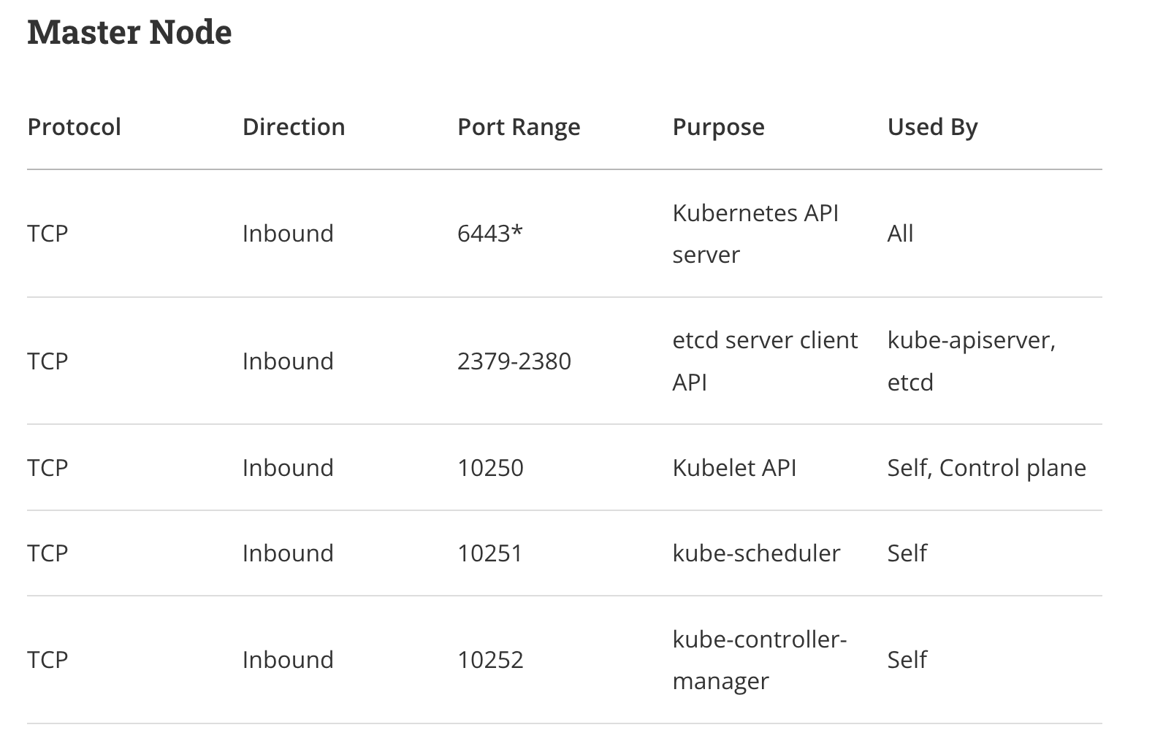1163x749 pixels.
Task: Select the 10250 port cell
Action: tap(490, 468)
